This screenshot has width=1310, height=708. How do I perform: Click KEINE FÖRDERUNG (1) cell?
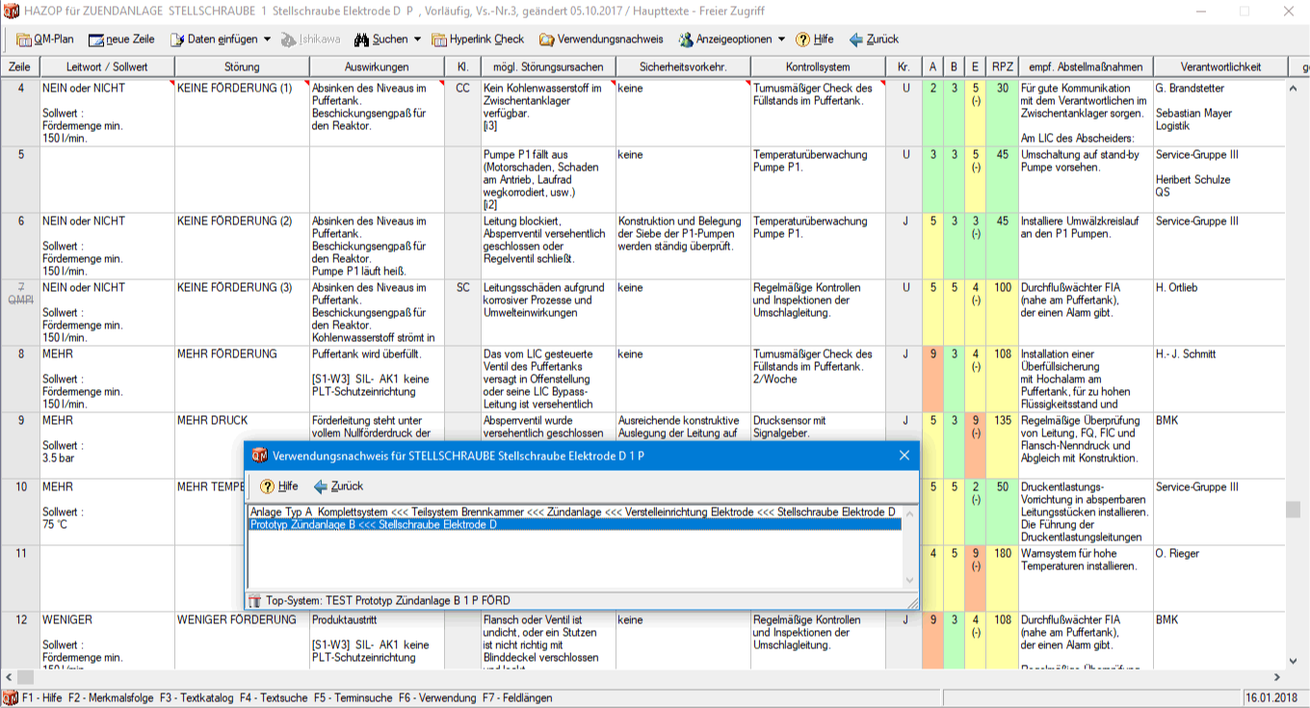[242, 113]
